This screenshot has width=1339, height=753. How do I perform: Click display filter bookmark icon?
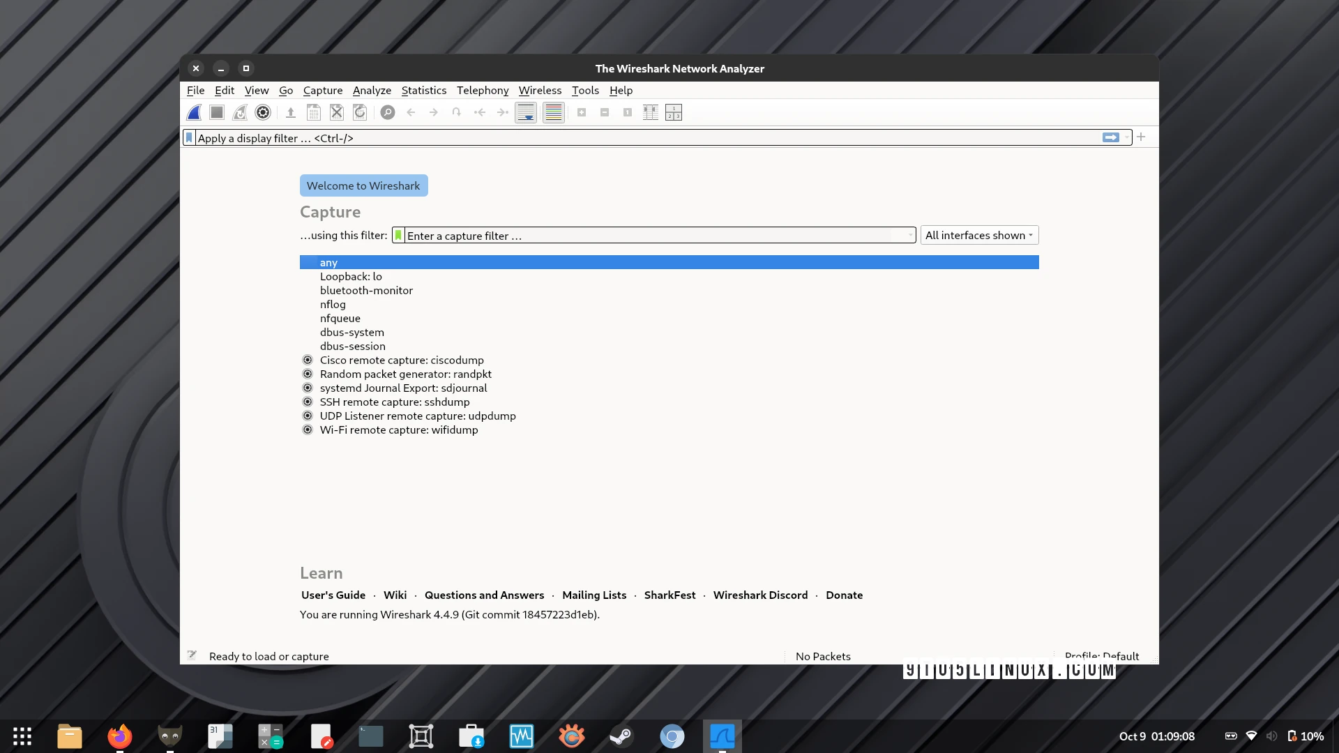189,138
